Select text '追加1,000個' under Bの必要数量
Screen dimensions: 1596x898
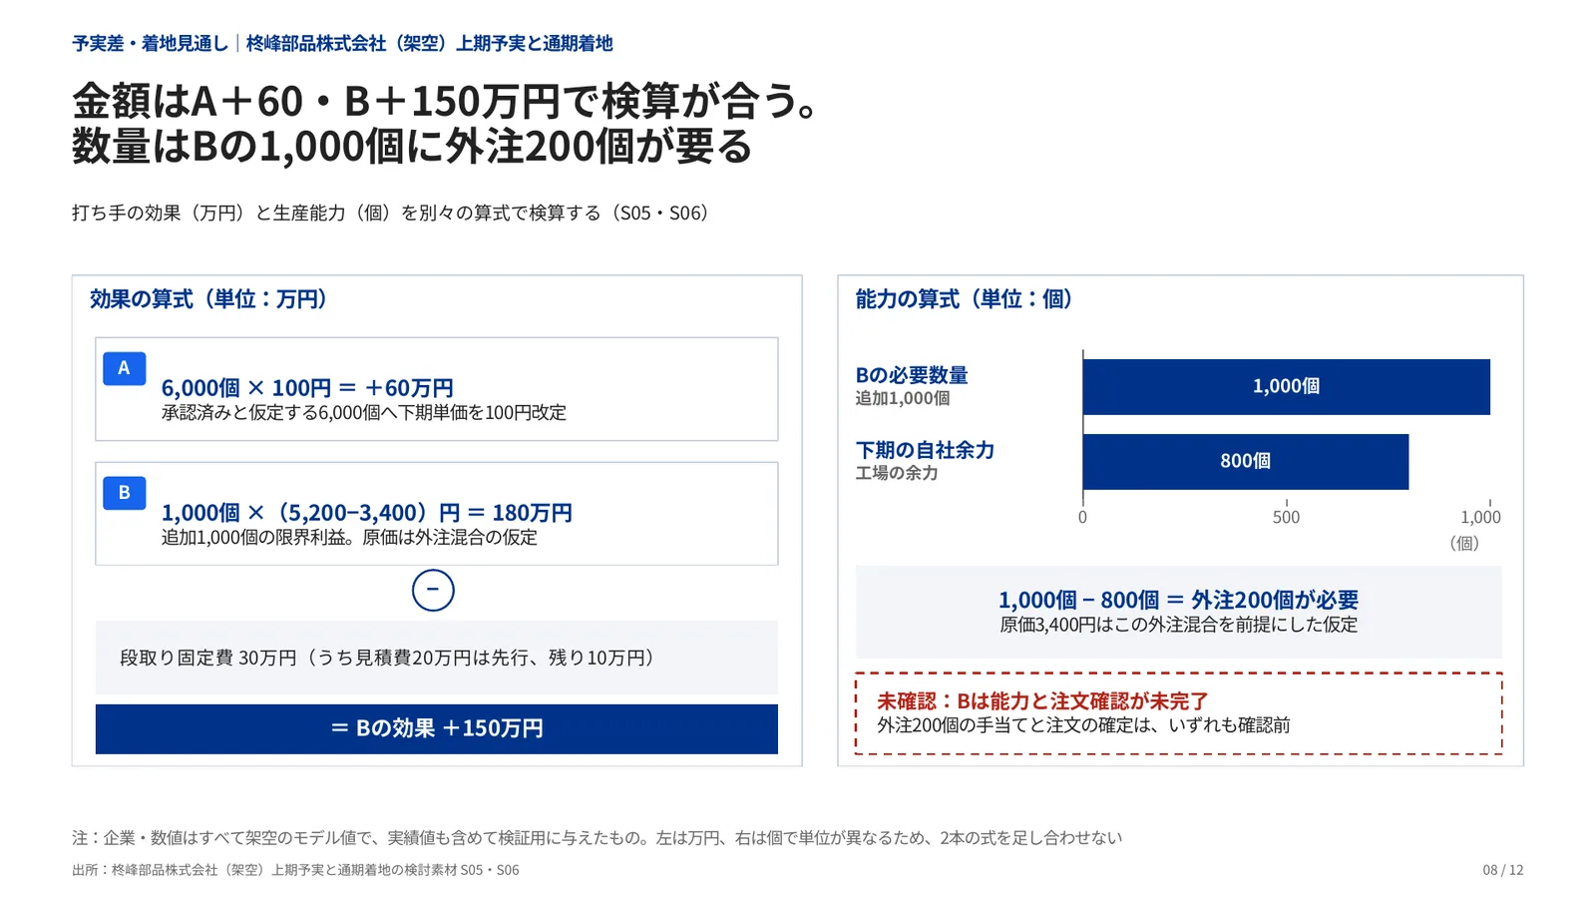click(903, 398)
